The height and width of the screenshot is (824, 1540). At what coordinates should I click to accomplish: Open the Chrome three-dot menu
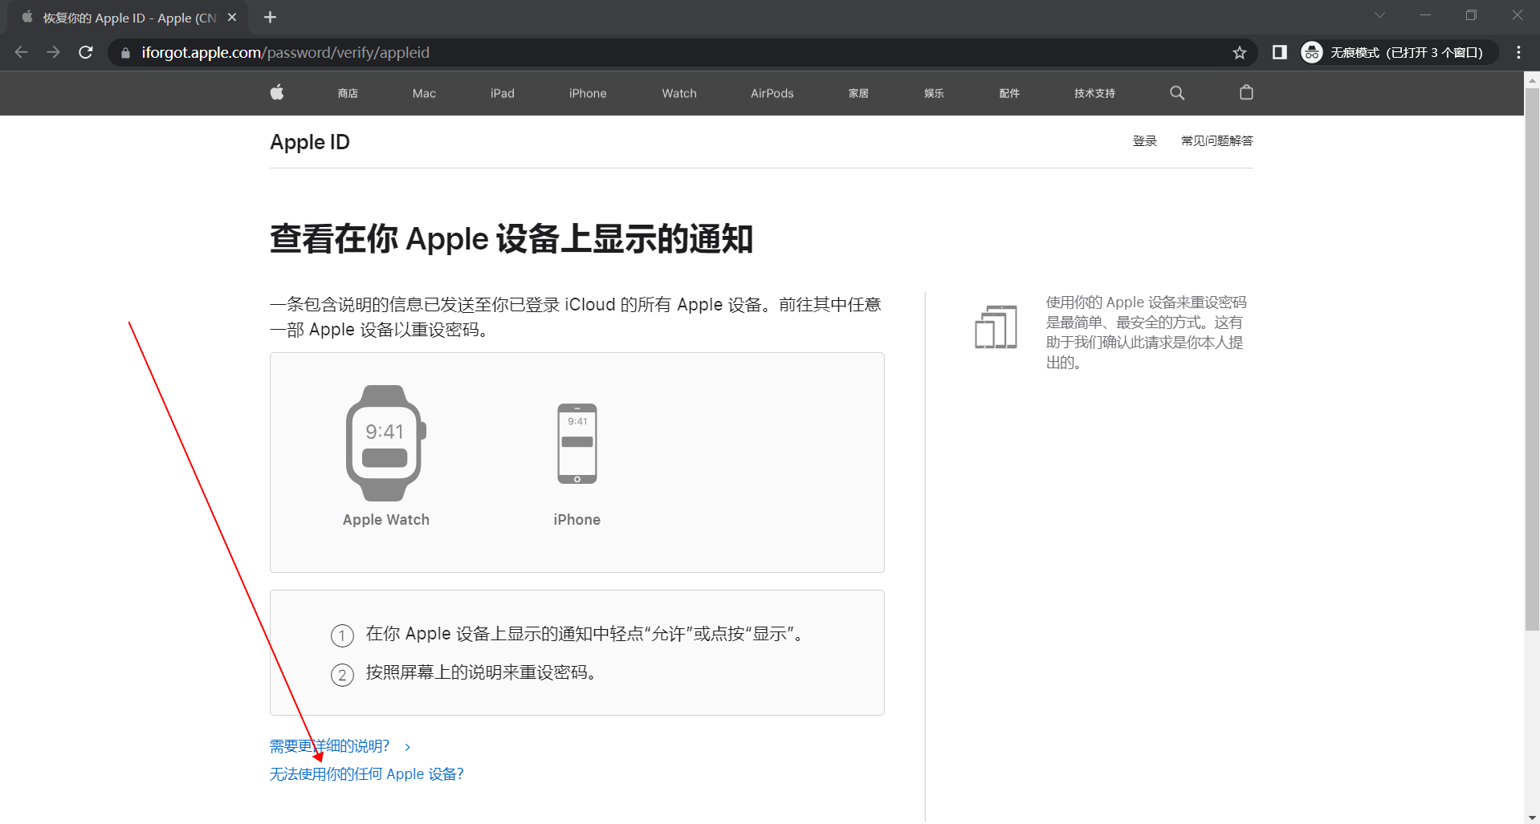[1518, 52]
